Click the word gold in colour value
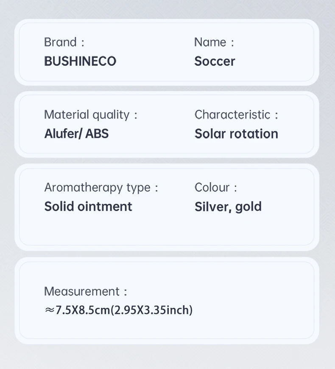This screenshot has height=369, width=335. [248, 207]
